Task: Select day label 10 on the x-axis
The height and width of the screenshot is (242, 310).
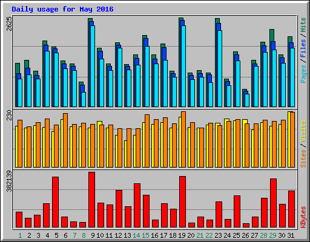Action: (100, 235)
